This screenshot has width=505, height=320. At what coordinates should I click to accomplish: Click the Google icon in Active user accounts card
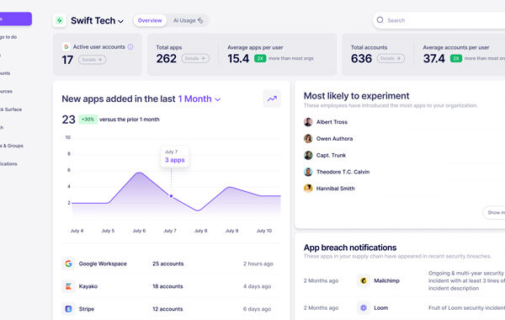66,46
